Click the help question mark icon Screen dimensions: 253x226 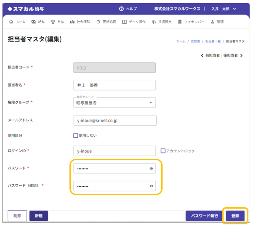(x=122, y=9)
